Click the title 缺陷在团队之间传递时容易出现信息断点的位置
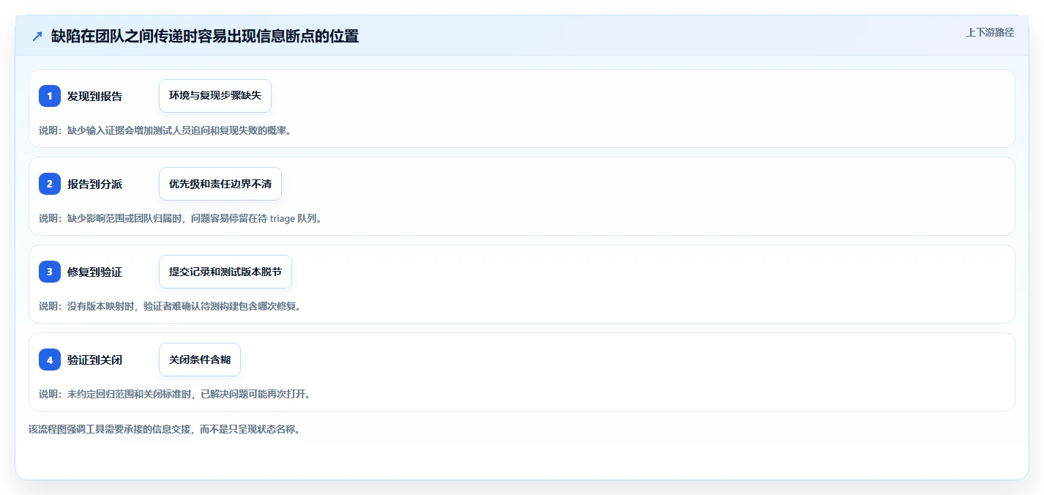 (x=205, y=37)
